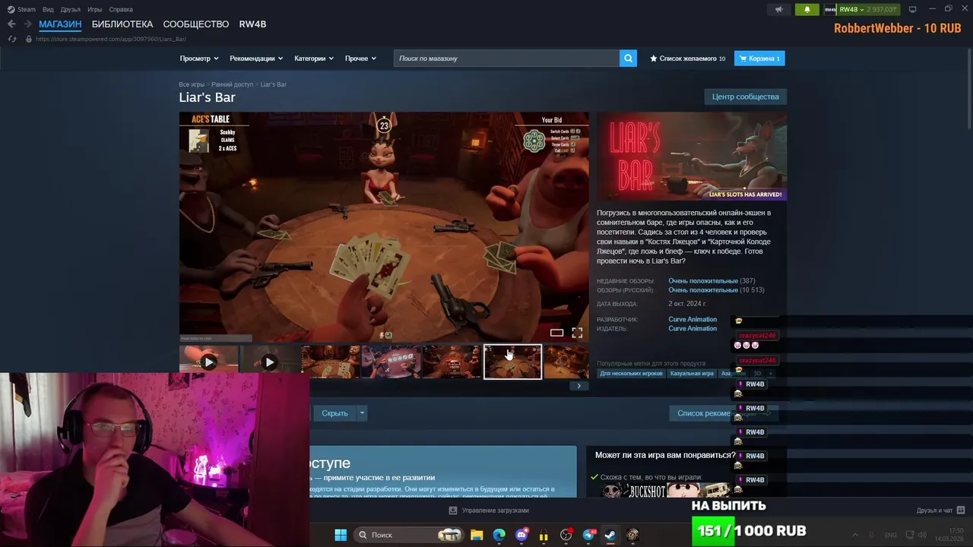973x547 pixels.
Task: Open the round dark app icon in the taskbar
Action: pyautogui.click(x=632, y=535)
